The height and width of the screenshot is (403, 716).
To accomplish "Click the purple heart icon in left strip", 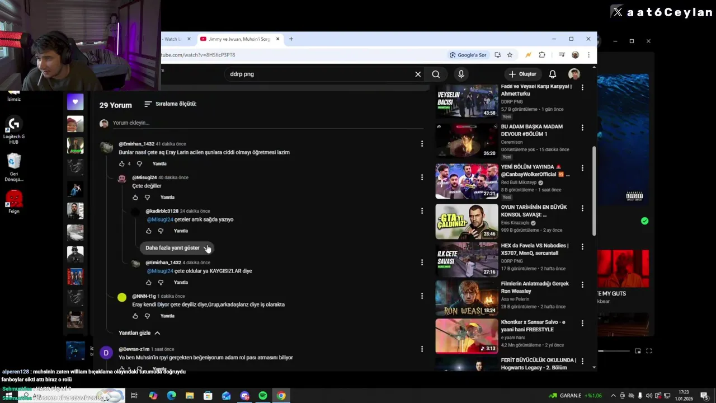I will [x=75, y=102].
